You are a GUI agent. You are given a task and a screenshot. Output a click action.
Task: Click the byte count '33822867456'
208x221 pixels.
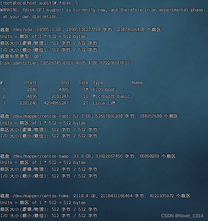[109, 156]
